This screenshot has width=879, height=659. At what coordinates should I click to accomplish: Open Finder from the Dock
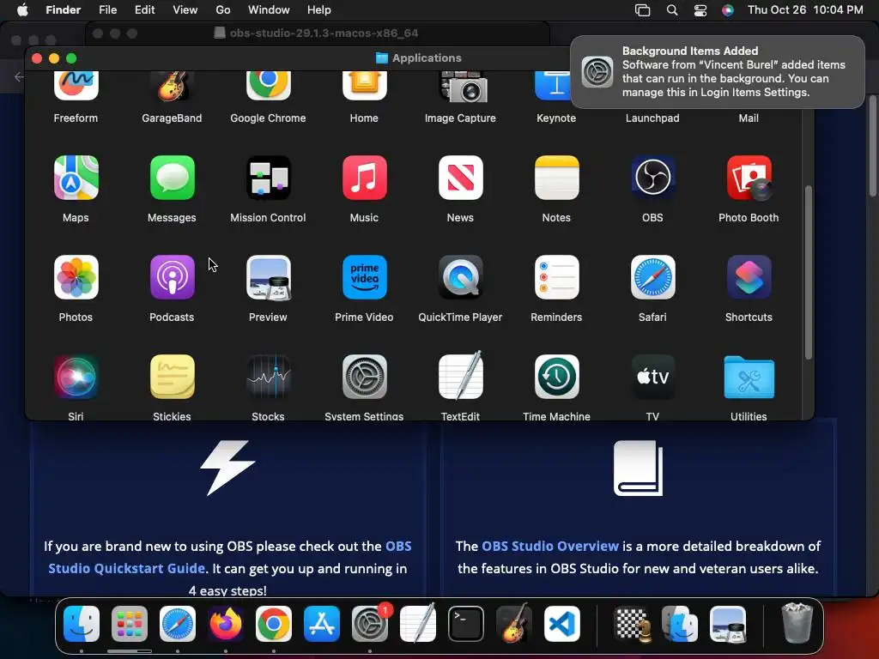tap(82, 624)
